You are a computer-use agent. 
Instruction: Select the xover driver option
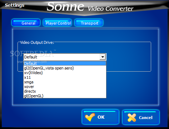click(65, 87)
